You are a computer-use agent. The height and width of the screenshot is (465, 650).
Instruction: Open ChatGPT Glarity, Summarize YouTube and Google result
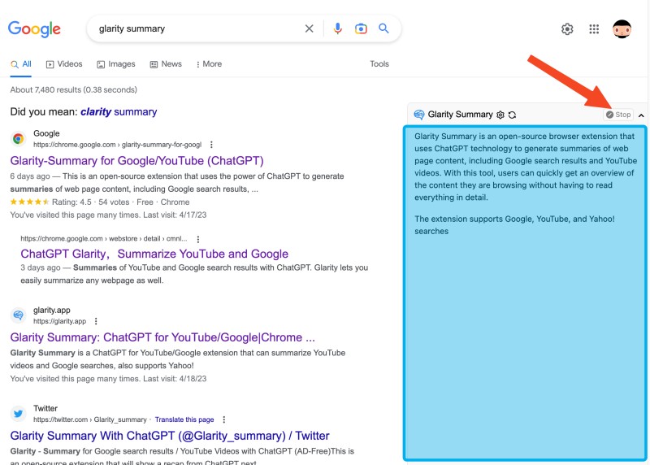pyautogui.click(x=154, y=254)
